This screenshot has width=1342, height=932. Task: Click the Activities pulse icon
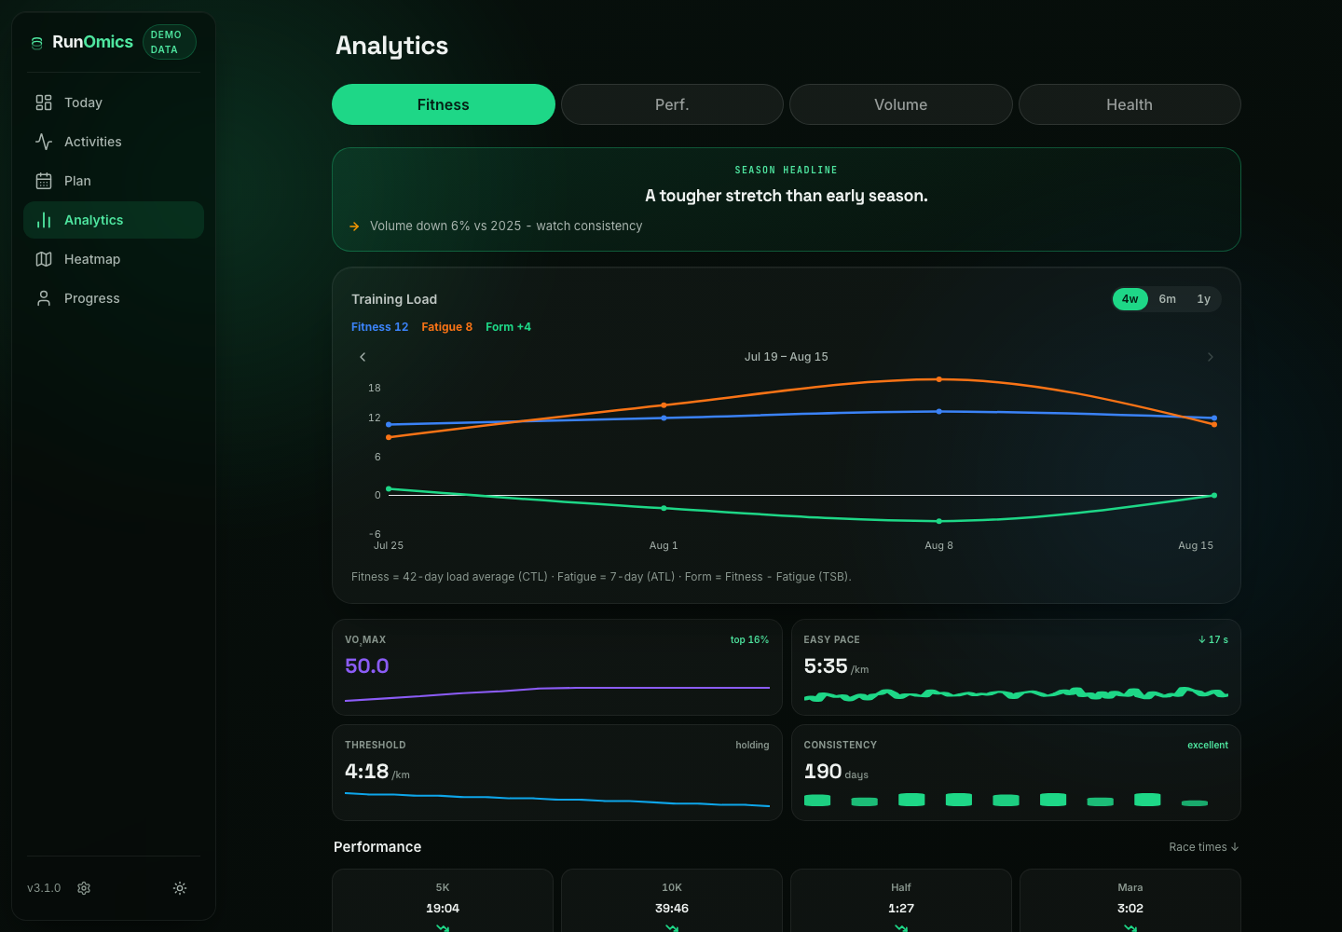pos(44,142)
